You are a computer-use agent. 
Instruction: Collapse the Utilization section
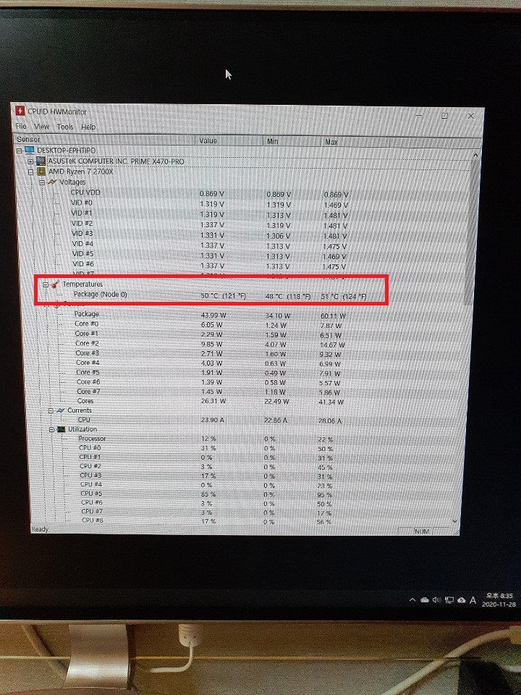point(51,429)
